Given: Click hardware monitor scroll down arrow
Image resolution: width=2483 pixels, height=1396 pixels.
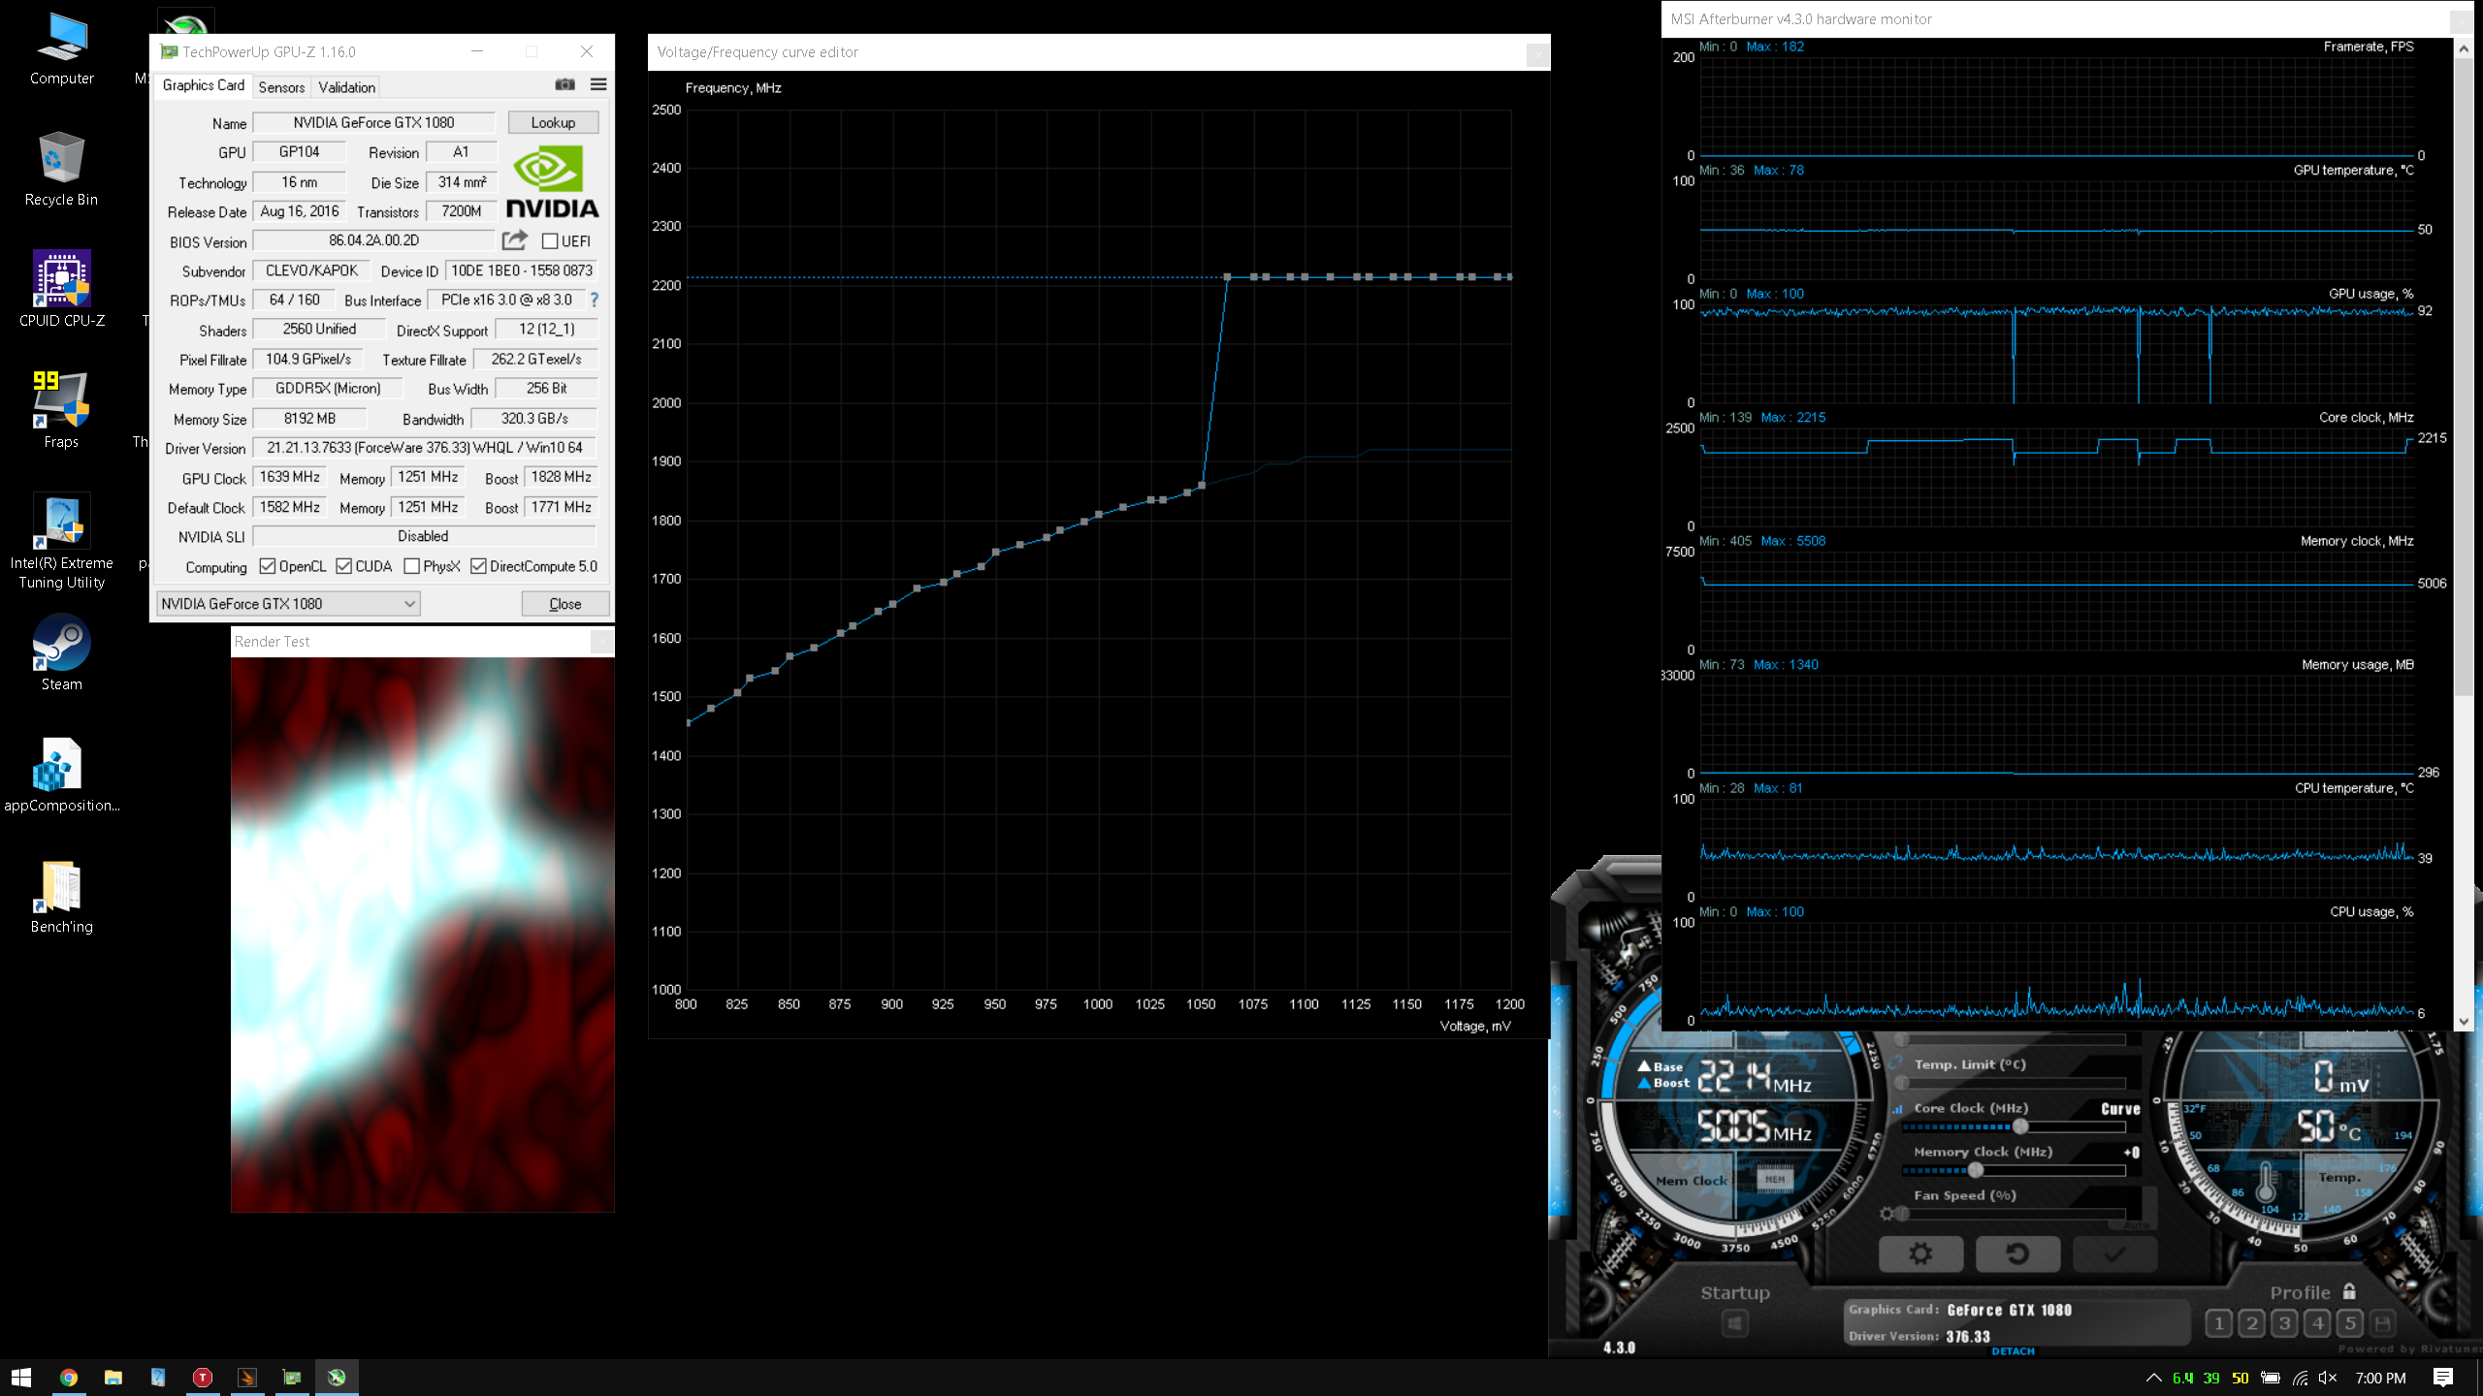Looking at the screenshot, I should coord(2464,1022).
